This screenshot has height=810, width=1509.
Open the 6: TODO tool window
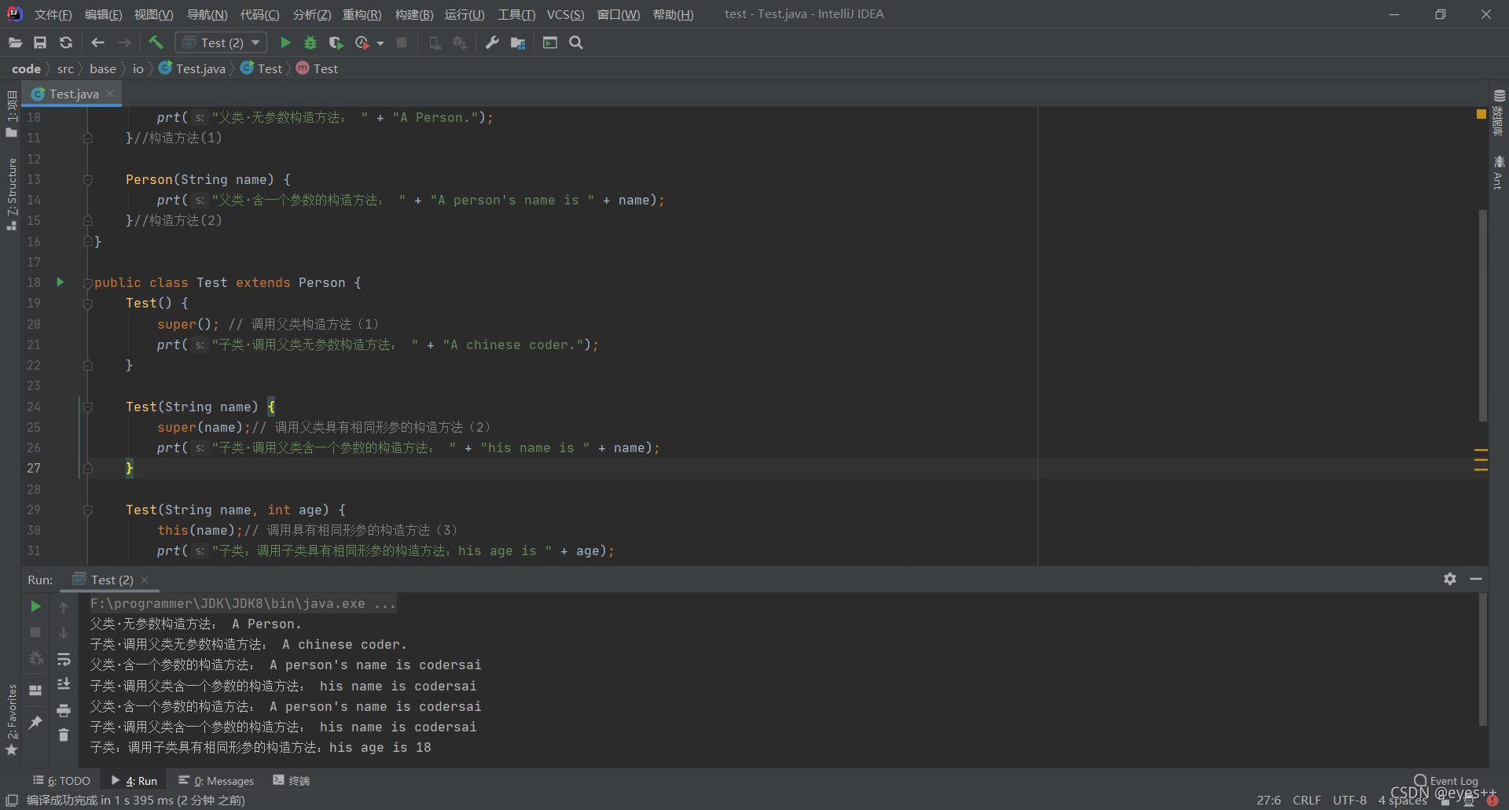61,780
